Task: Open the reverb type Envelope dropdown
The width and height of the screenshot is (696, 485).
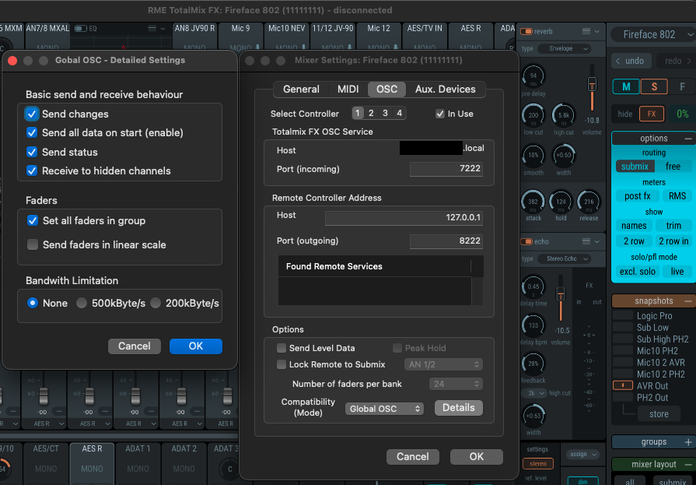Action: pyautogui.click(x=564, y=48)
